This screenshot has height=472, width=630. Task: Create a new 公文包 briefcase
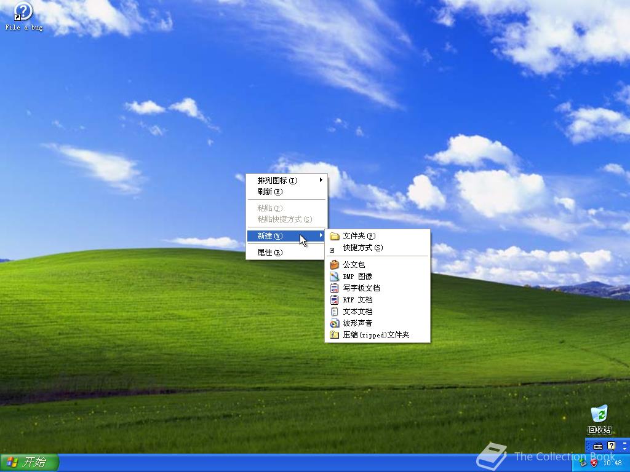point(377,264)
